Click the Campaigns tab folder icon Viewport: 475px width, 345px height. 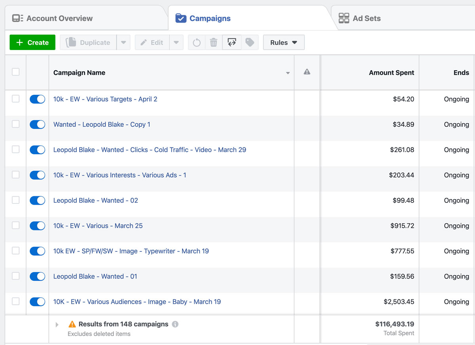click(181, 18)
